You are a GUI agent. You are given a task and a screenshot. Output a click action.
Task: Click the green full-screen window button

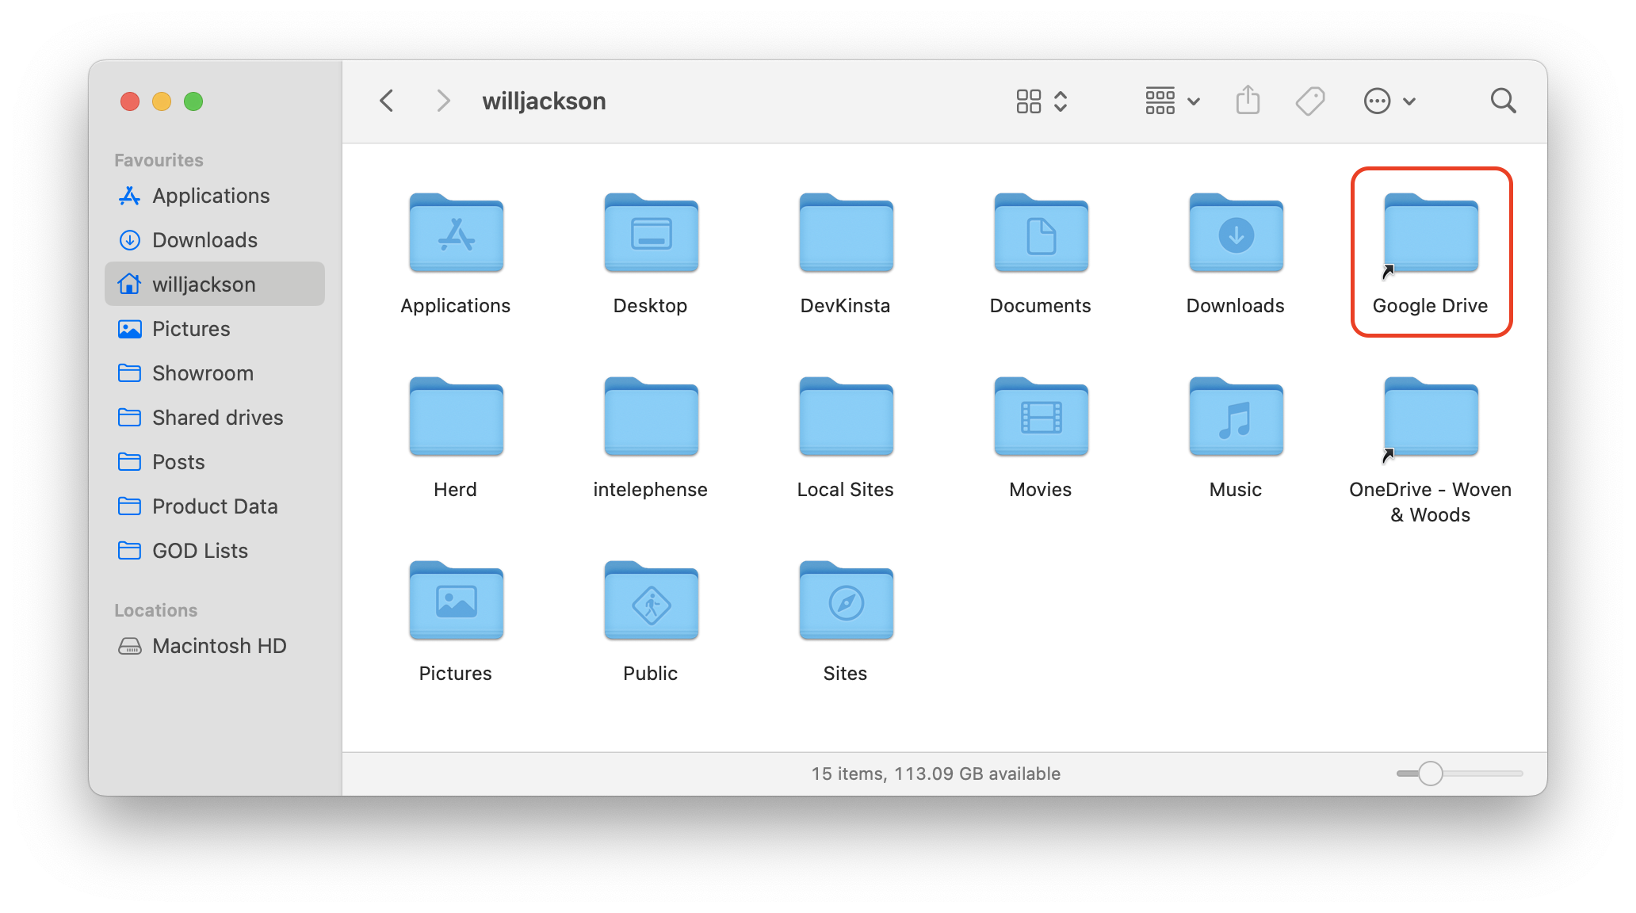(193, 101)
